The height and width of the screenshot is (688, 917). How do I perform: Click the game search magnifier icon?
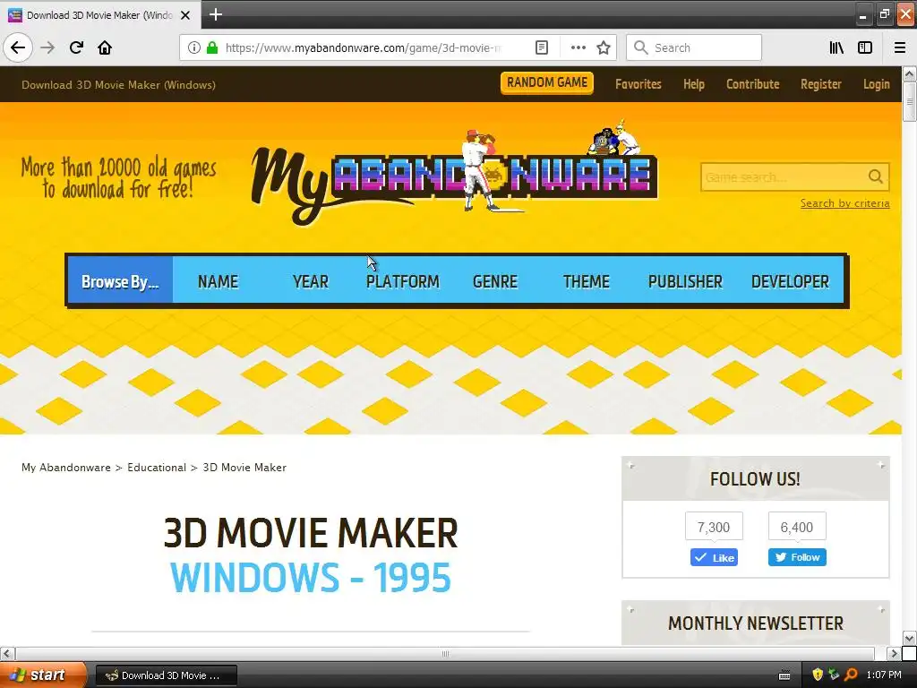tap(875, 176)
